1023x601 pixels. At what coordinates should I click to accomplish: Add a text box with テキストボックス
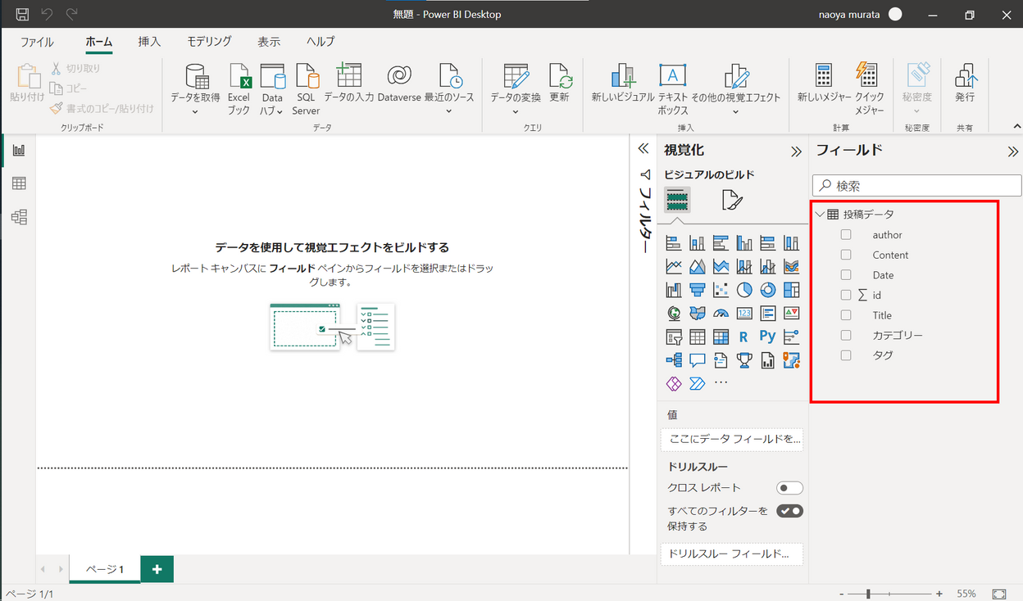673,88
